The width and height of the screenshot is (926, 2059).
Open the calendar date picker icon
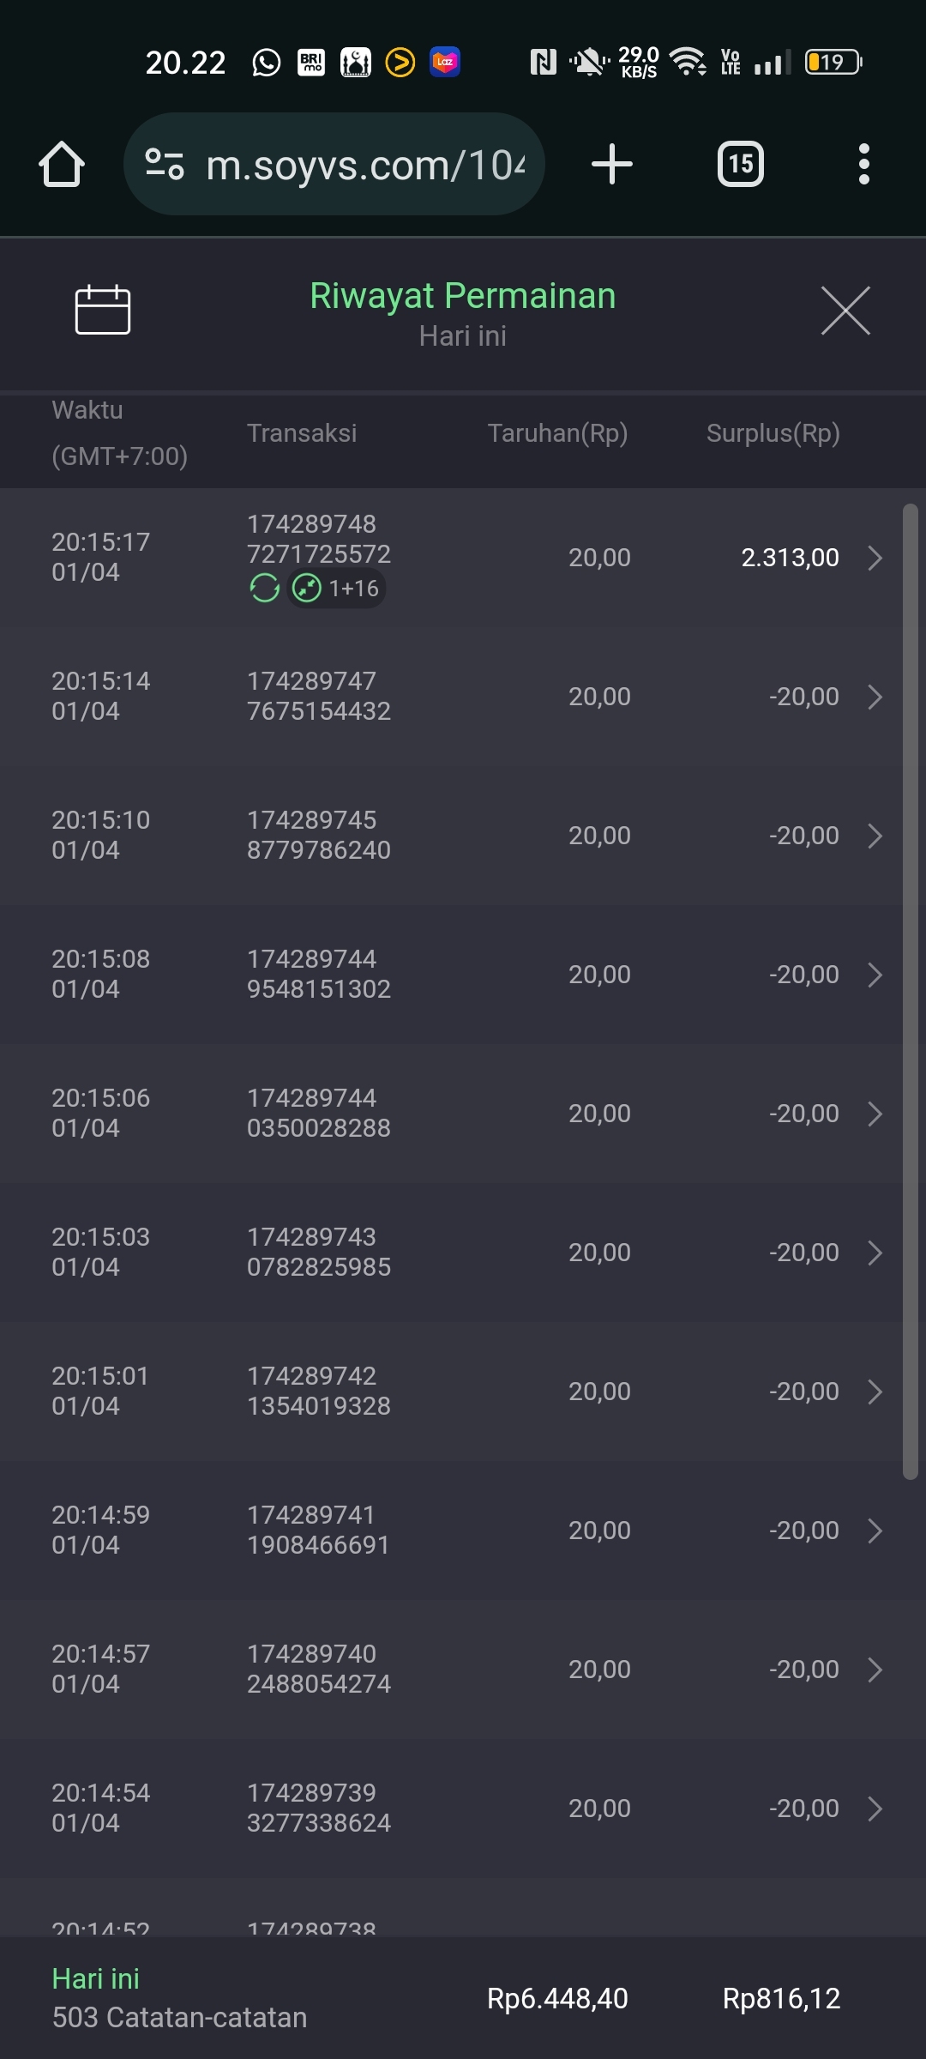coord(103,310)
